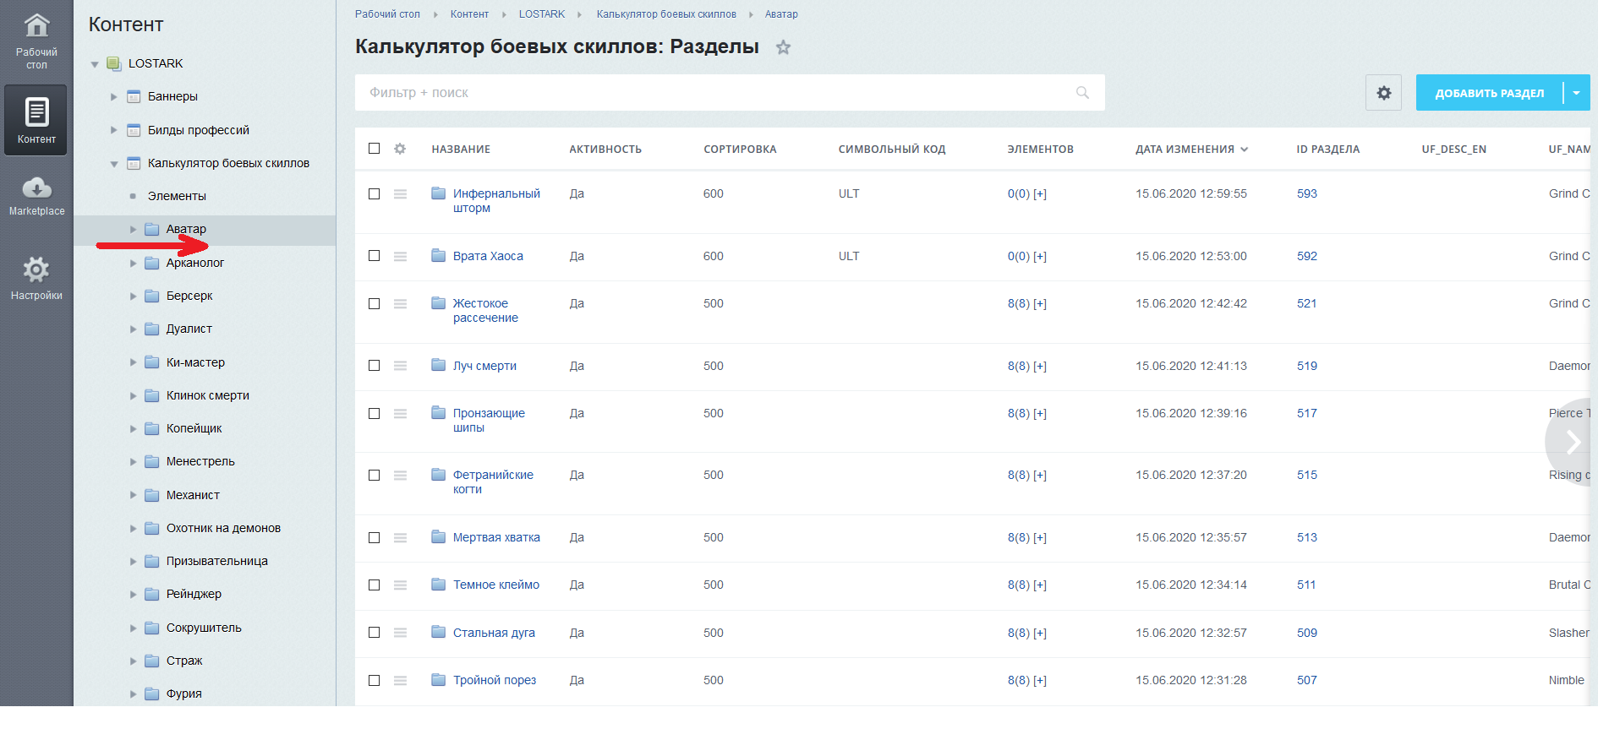
Task: Sort by СОРТИРОВКА column header
Action: [x=740, y=150]
